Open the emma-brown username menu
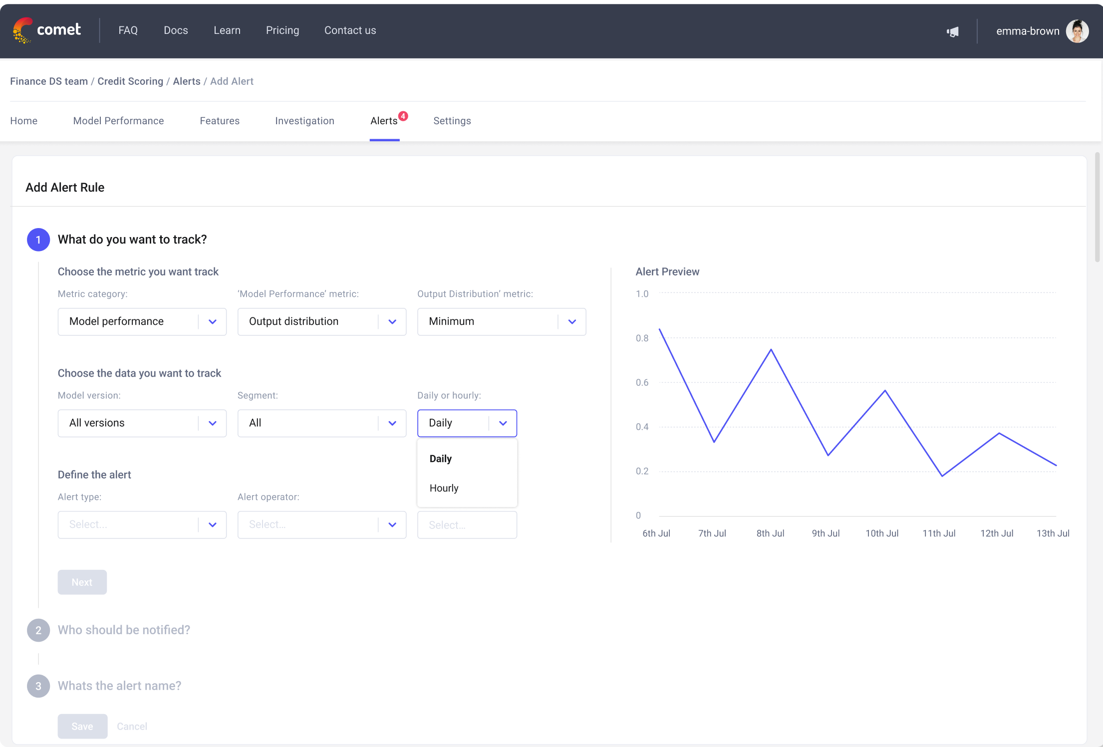 tap(1027, 31)
